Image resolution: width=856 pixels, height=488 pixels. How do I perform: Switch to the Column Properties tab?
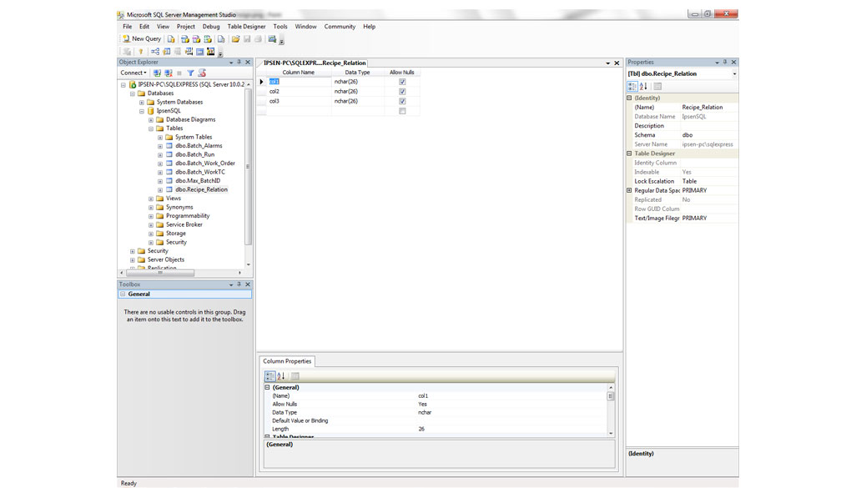286,361
